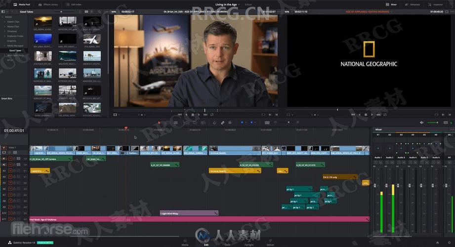This screenshot has width=455, height=247.
Task: Open the Deliver page
Action: [x=270, y=242]
